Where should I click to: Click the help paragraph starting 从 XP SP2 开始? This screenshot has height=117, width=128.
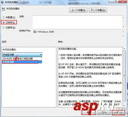coord(90,75)
